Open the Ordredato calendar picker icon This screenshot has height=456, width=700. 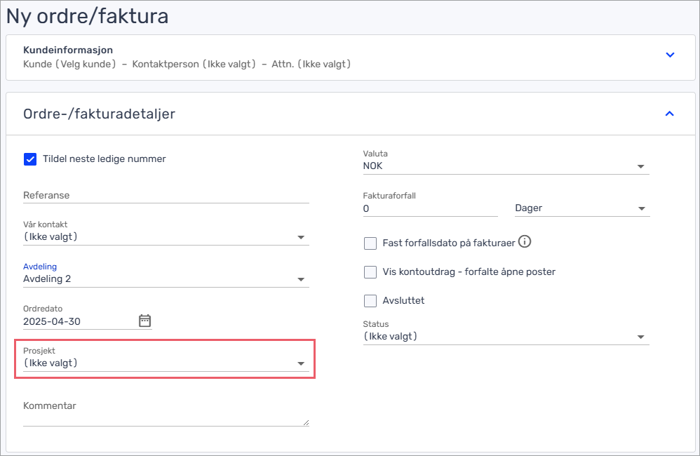144,321
